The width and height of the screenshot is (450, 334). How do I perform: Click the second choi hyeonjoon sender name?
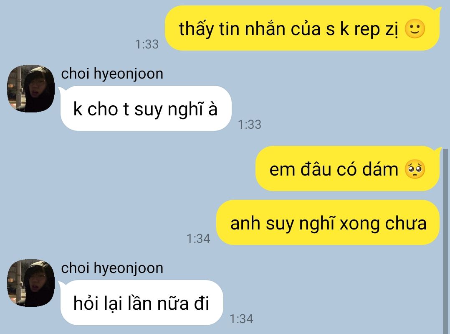point(112,268)
